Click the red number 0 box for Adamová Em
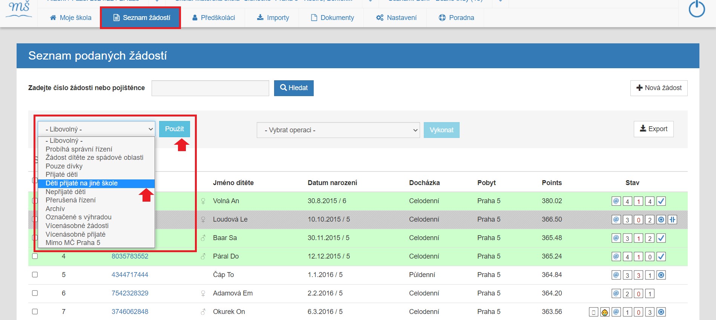 (x=639, y=294)
